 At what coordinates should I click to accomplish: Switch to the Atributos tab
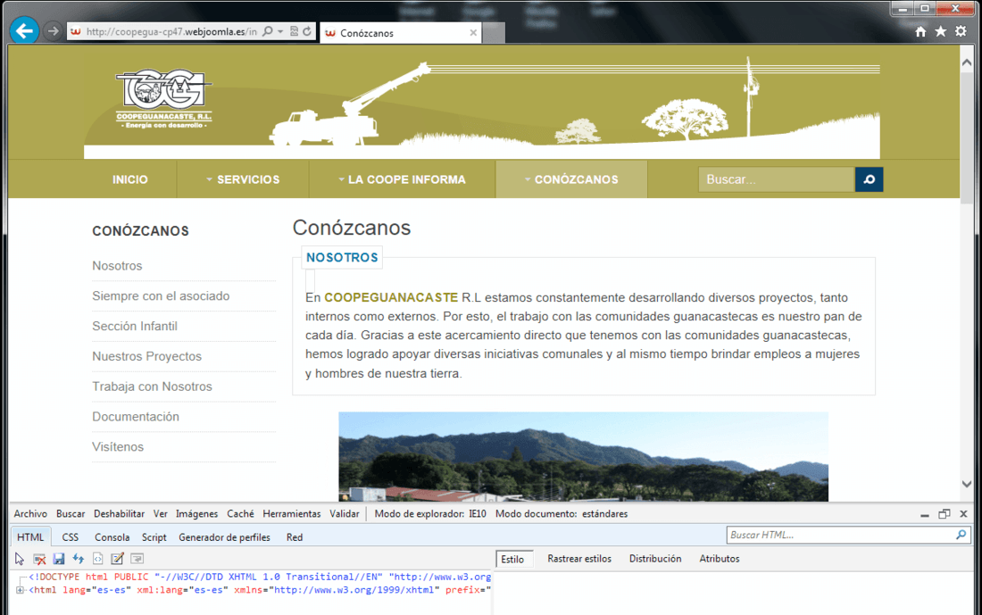[719, 559]
